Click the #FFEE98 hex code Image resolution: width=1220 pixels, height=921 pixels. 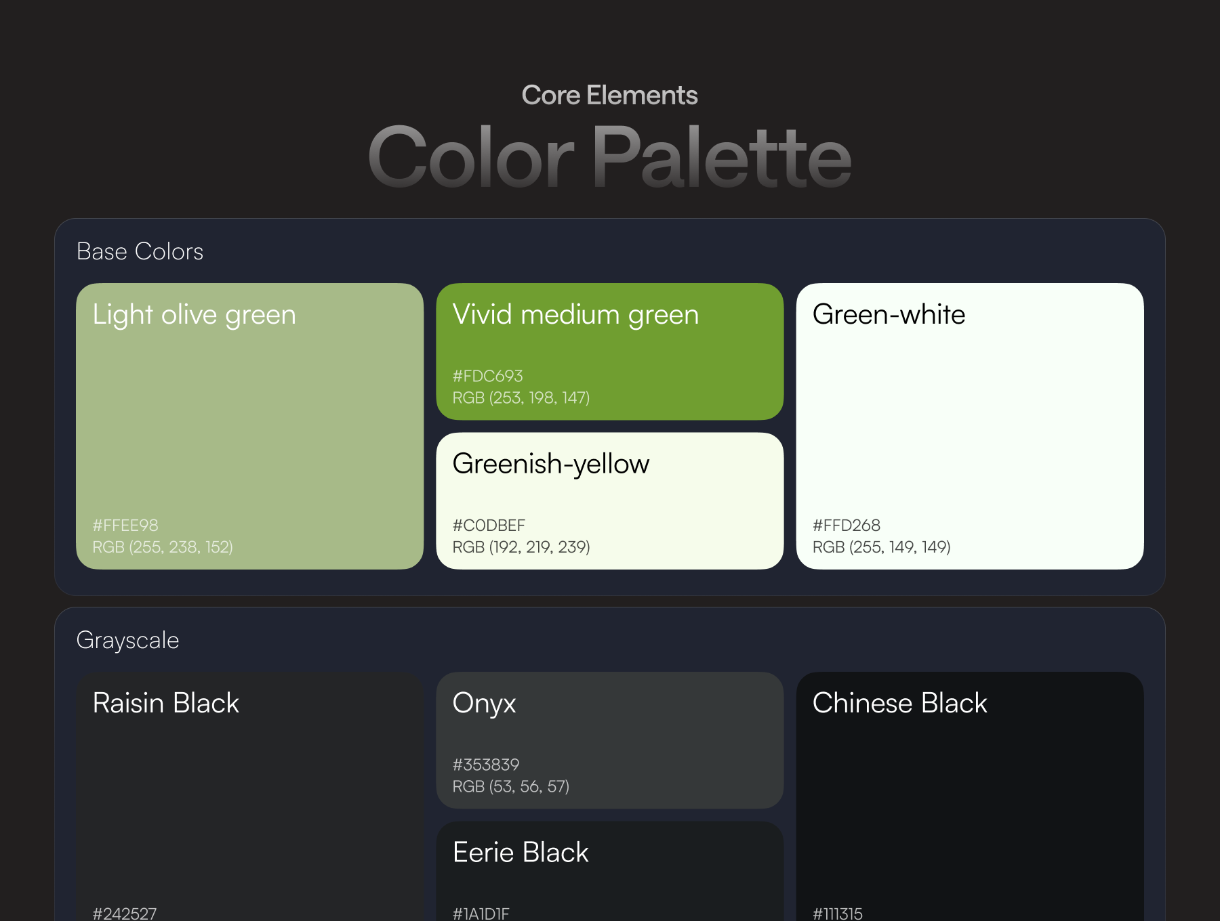125,526
